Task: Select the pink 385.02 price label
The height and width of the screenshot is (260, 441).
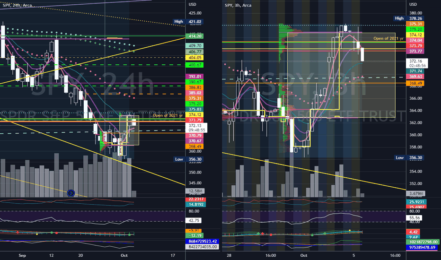Action: click(x=194, y=93)
